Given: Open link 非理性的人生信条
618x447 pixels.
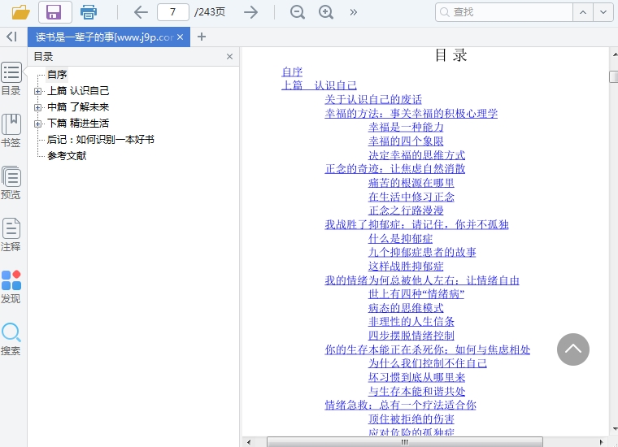Looking at the screenshot, I should click(411, 321).
